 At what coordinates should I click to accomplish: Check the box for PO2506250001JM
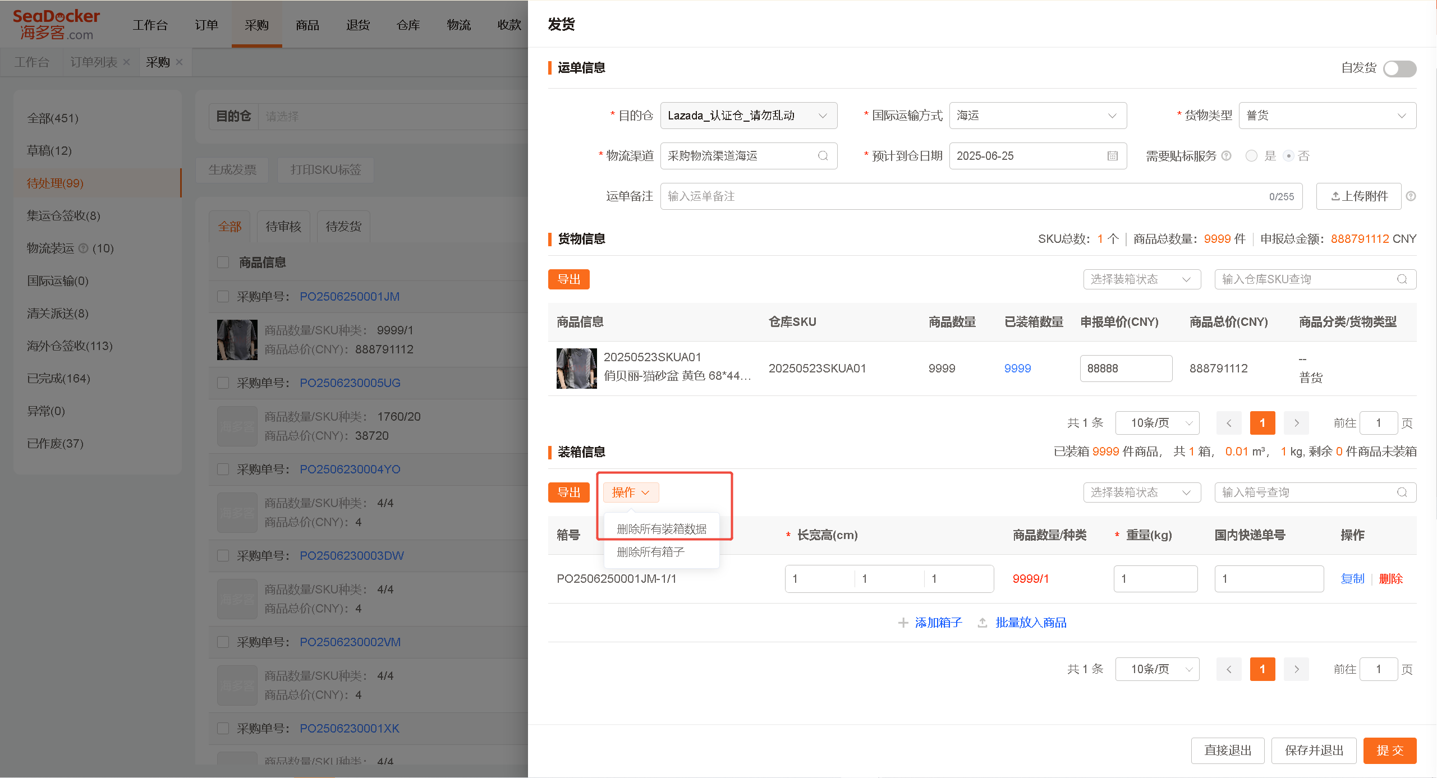click(x=223, y=296)
